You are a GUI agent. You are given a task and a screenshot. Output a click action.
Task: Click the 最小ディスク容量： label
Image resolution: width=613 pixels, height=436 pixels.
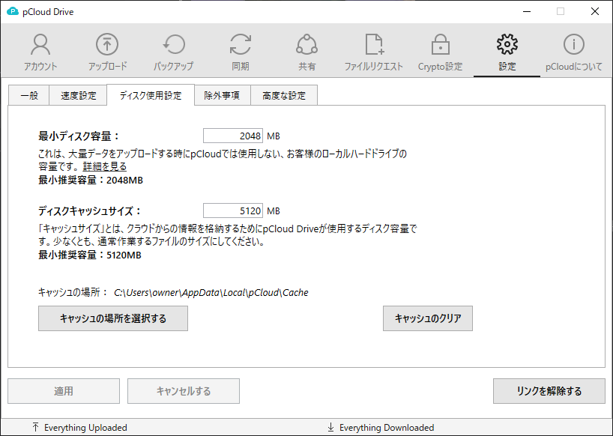click(79, 136)
